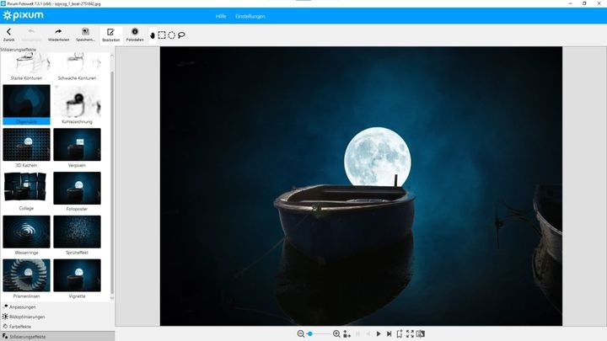
Task: Select the highlighted Ölgemälde effect thumbnail
Action: (26, 104)
